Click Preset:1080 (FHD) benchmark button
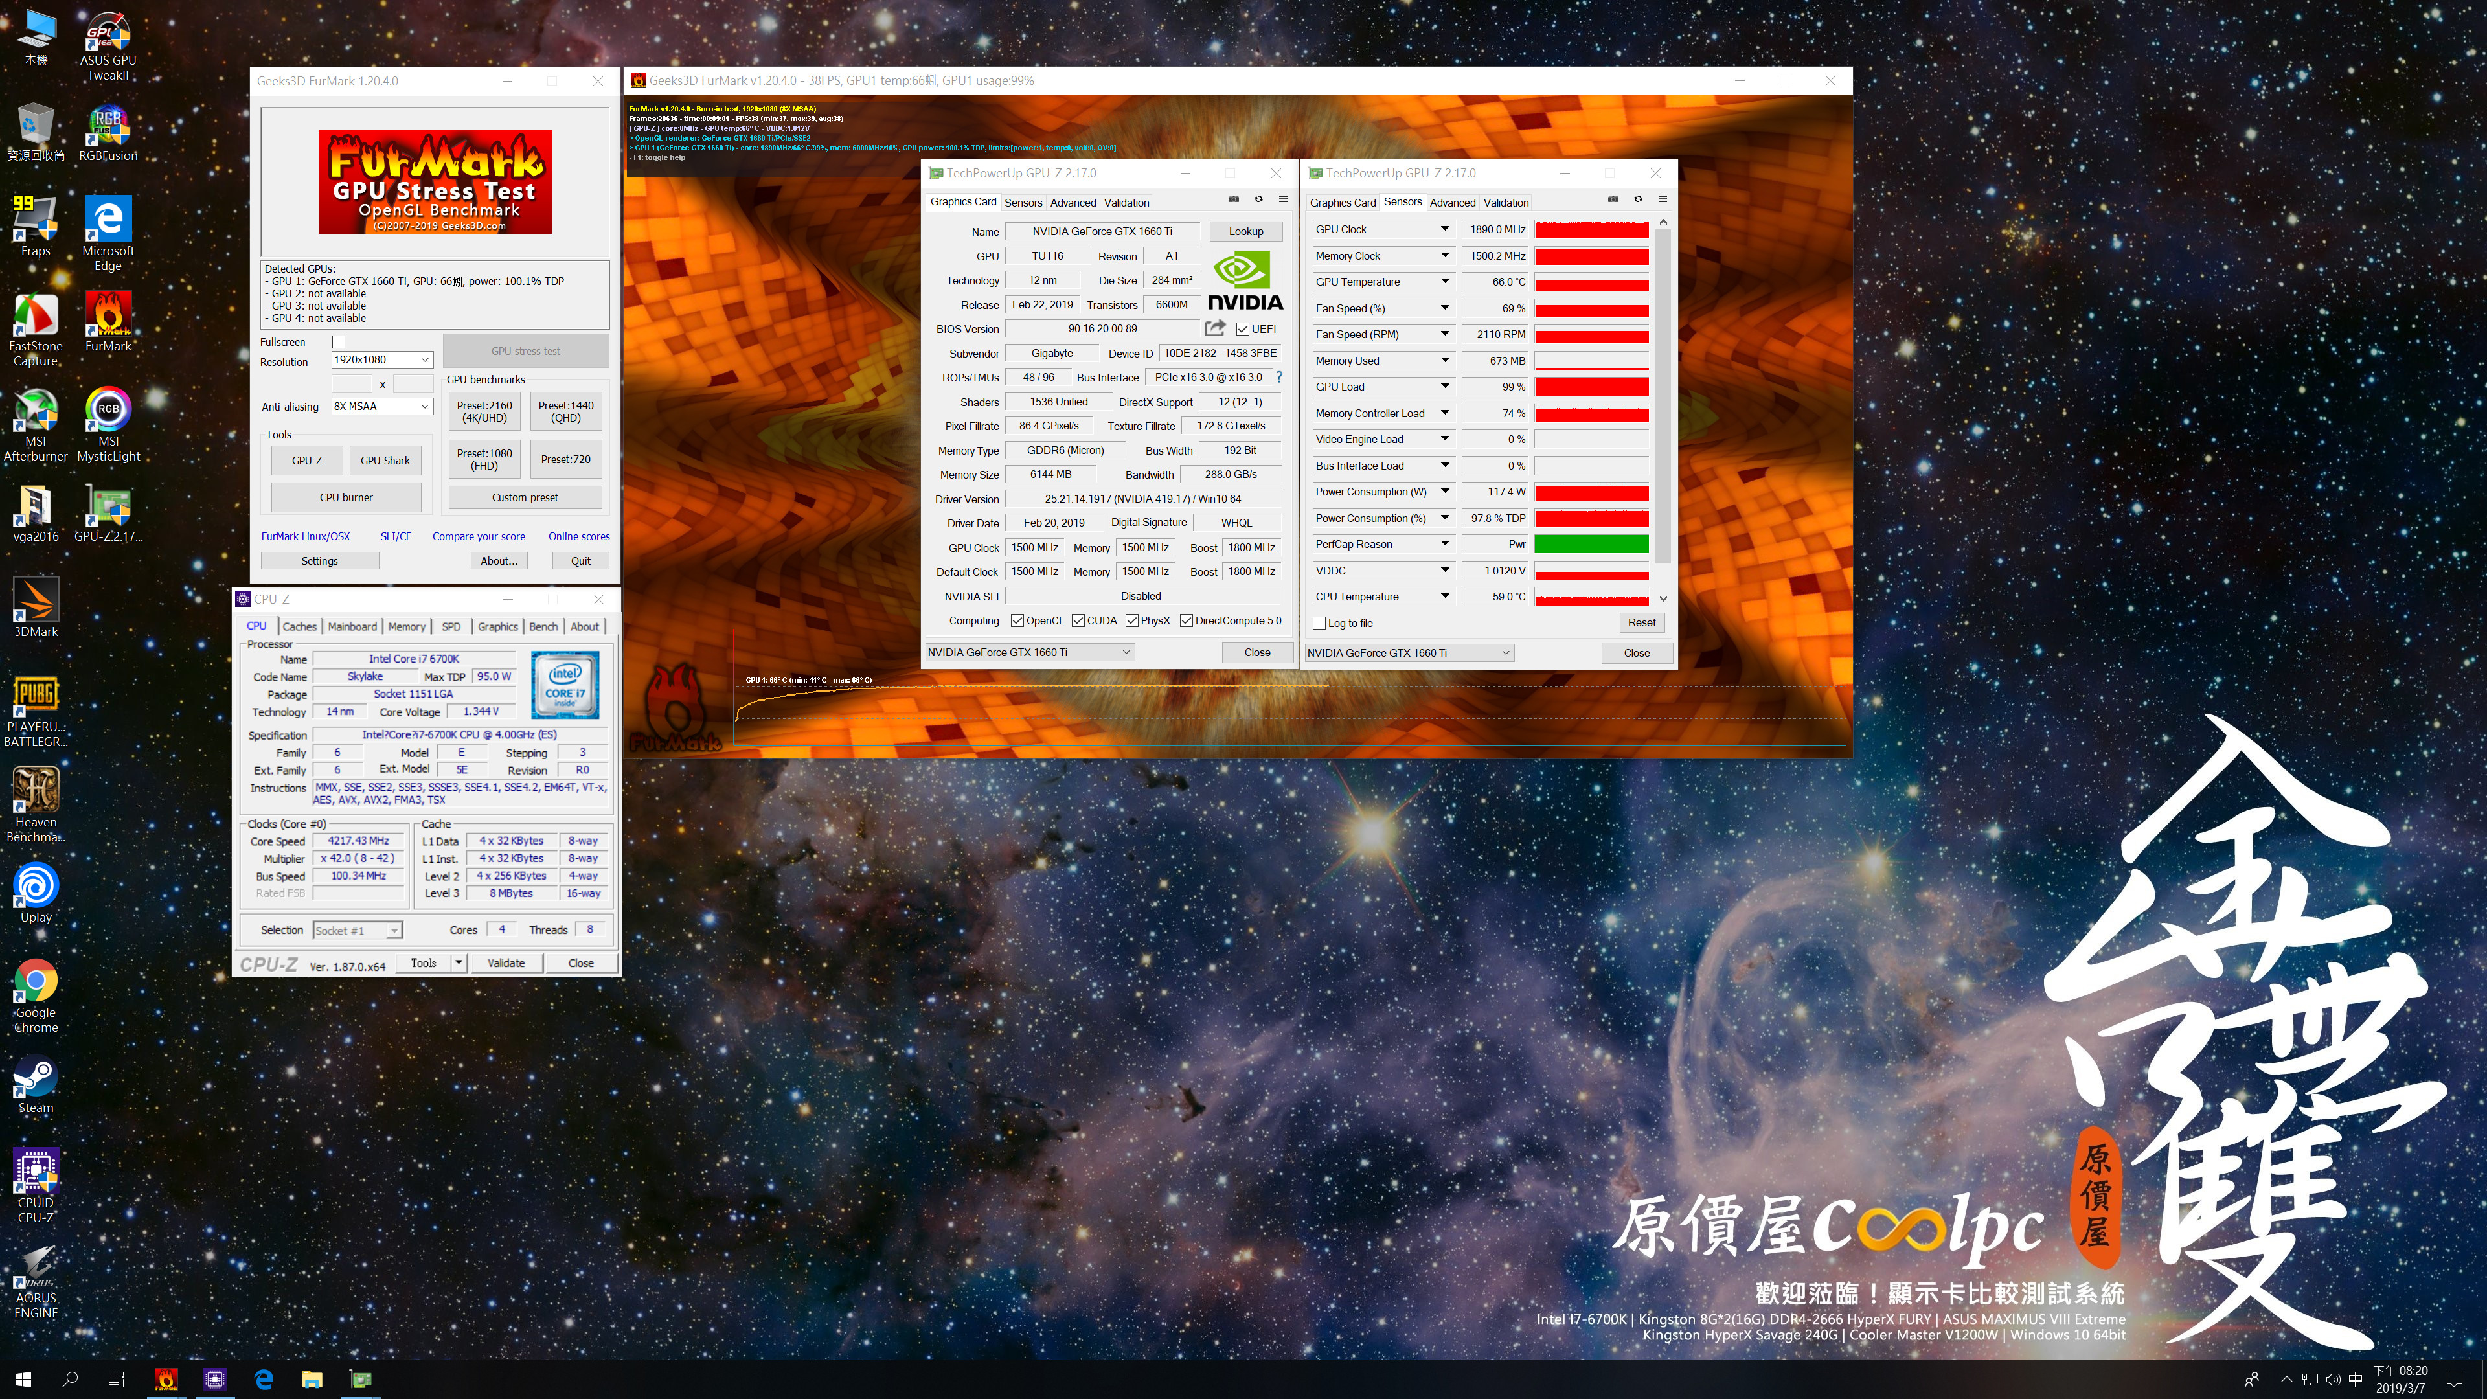The width and height of the screenshot is (2487, 1399). pyautogui.click(x=484, y=460)
